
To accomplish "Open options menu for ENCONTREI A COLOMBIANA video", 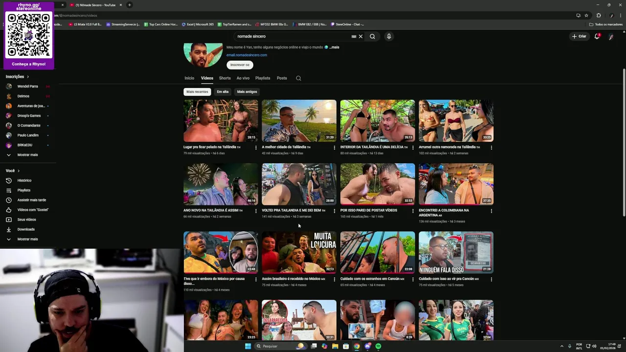I will click(492, 211).
